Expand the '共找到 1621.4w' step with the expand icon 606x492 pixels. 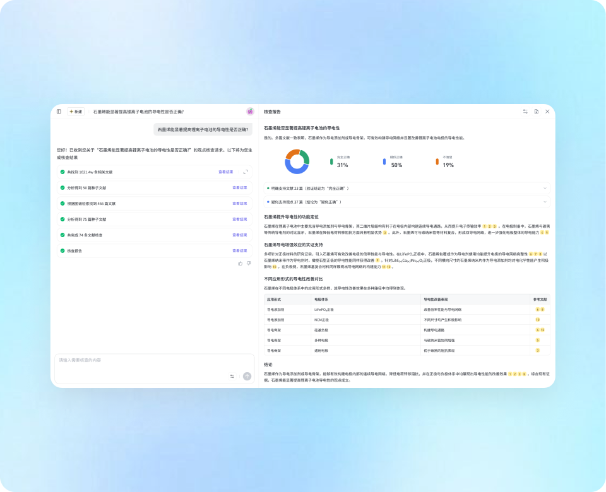click(246, 172)
